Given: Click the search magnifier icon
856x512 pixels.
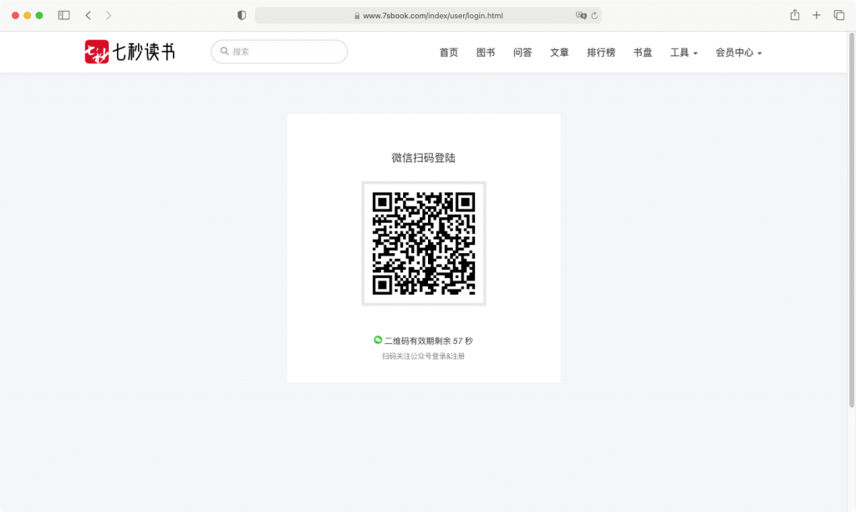Looking at the screenshot, I should pos(224,51).
